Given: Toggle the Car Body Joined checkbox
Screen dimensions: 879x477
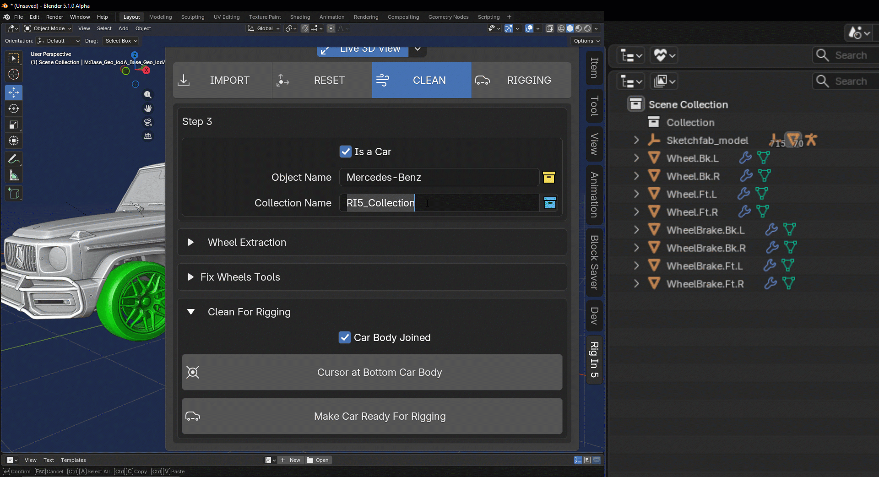Looking at the screenshot, I should (345, 337).
